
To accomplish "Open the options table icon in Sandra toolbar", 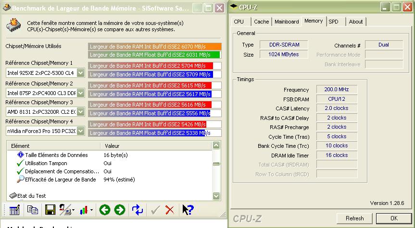I will tap(14, 210).
